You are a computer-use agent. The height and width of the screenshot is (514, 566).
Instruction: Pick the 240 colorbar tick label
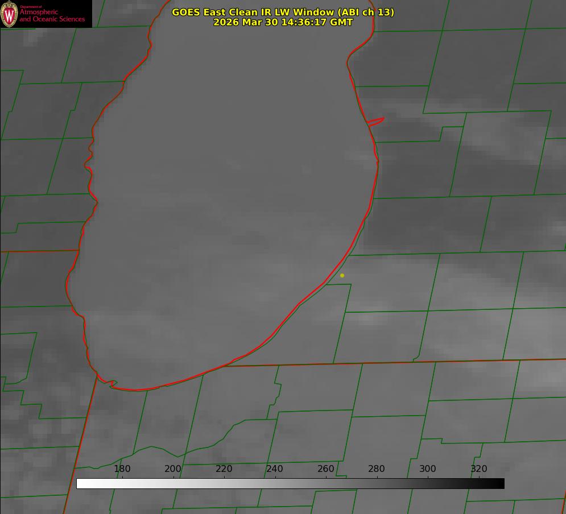coord(275,469)
